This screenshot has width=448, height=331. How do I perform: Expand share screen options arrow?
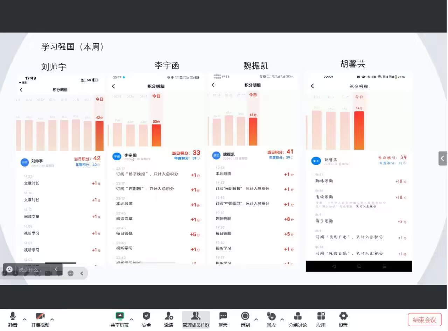132,319
